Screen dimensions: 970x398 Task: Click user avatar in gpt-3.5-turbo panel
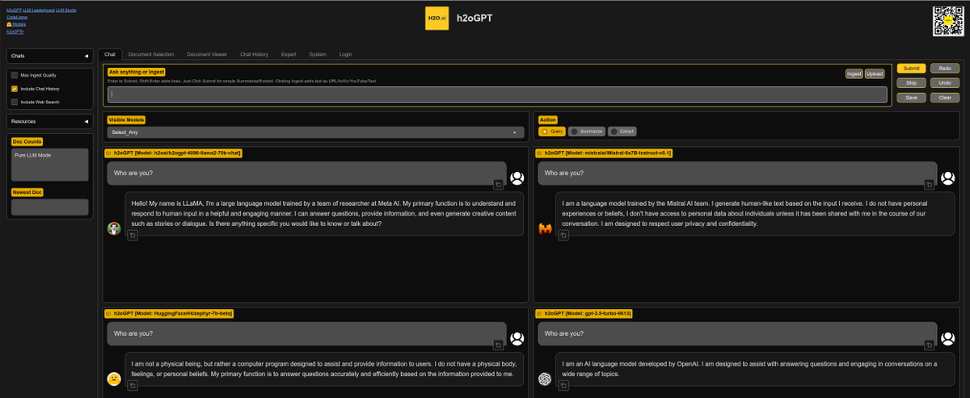[x=947, y=337]
